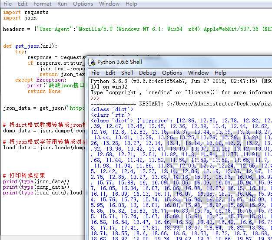
Task: Open Format menu in the editor window
Action: [42, 4]
